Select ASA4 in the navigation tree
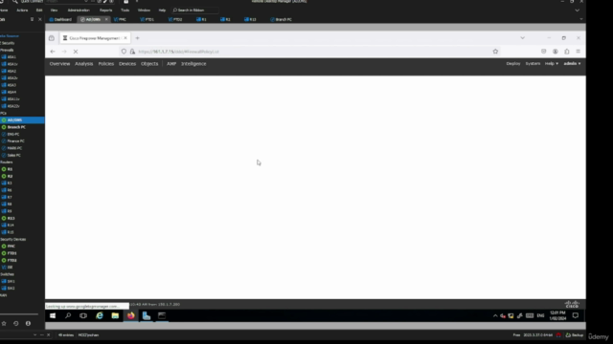 pos(11,92)
